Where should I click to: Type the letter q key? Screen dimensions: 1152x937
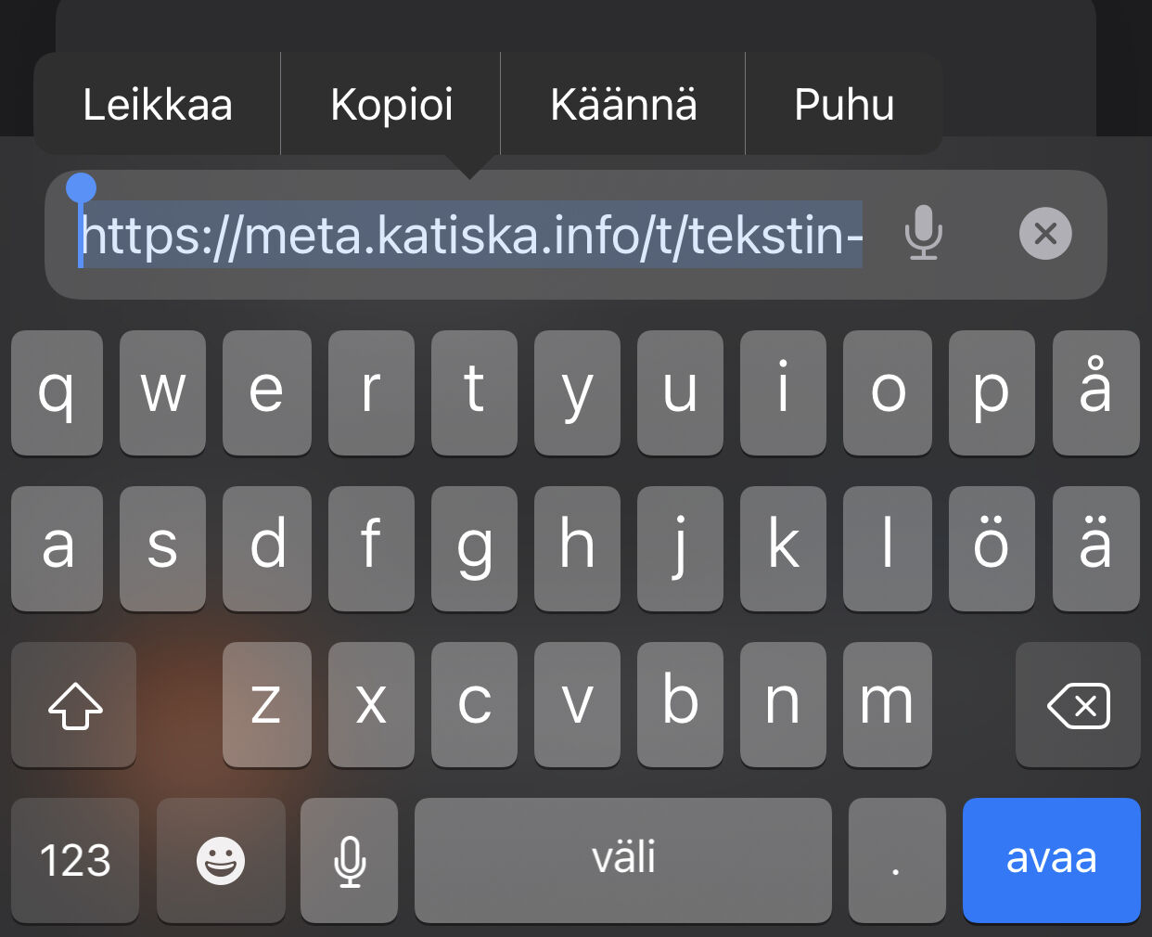tap(57, 392)
